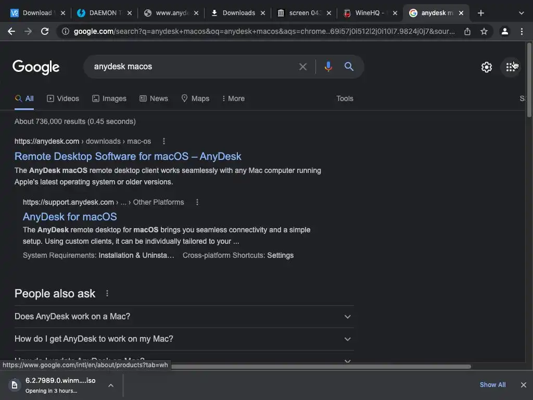Go to the Google logo homepage
533x400 pixels.
pyautogui.click(x=36, y=67)
